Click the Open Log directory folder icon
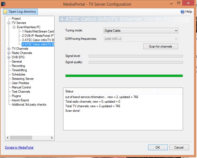197x158 pixels. (x=5, y=12)
